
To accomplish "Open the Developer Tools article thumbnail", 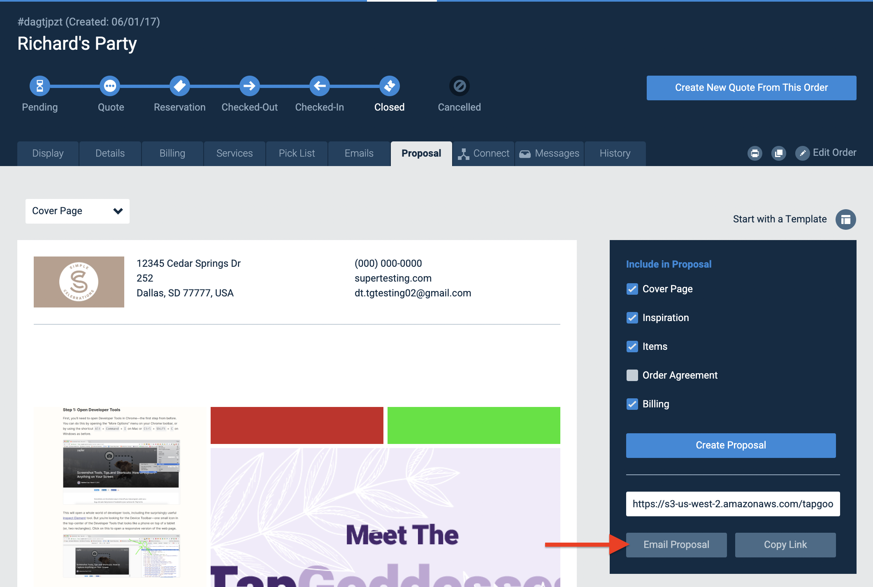I will [120, 497].
